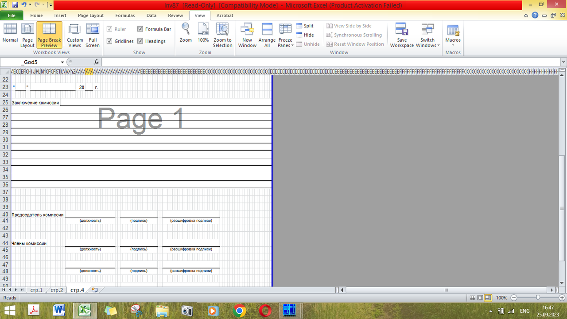567x319 pixels.
Task: Click the Hide window button
Action: [305, 35]
